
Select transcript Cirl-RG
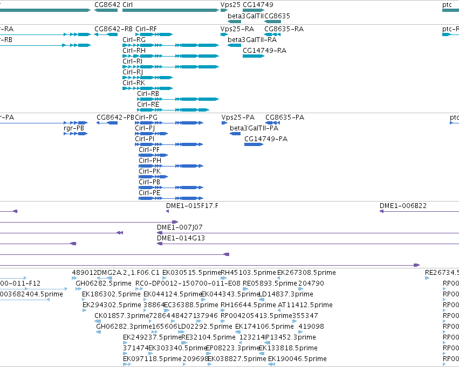coord(170,45)
